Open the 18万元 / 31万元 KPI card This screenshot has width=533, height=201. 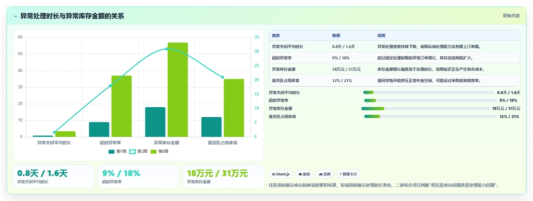pos(223,176)
